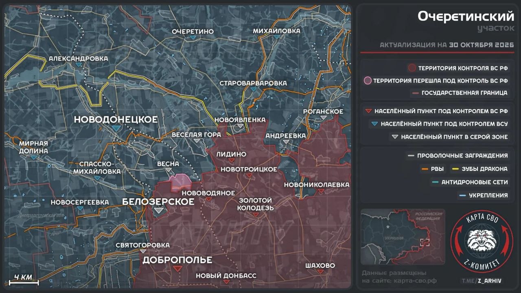Click the Новотроицкое map label
The image size is (521, 293).
pyautogui.click(x=249, y=169)
